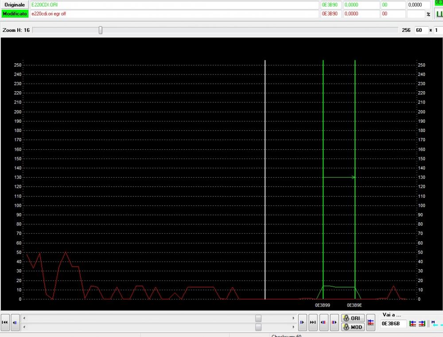Click the multiplier field showing 1
The image size is (443, 337).
[x=439, y=30]
